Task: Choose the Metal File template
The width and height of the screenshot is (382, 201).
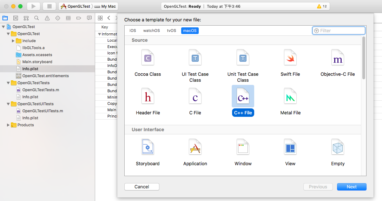Action: click(290, 102)
